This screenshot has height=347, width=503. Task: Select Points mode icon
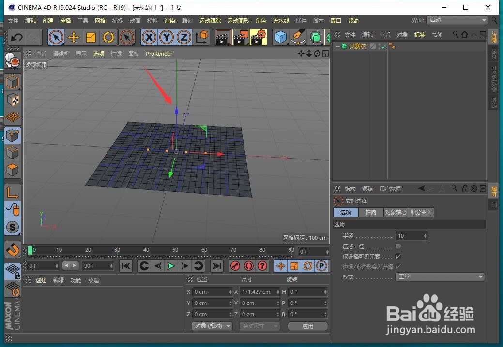13,135
